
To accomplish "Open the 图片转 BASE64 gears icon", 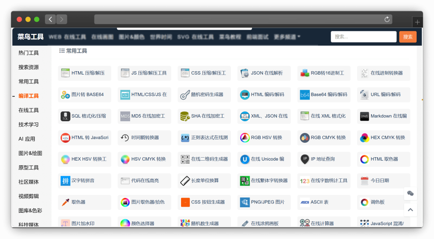I will point(65,94).
